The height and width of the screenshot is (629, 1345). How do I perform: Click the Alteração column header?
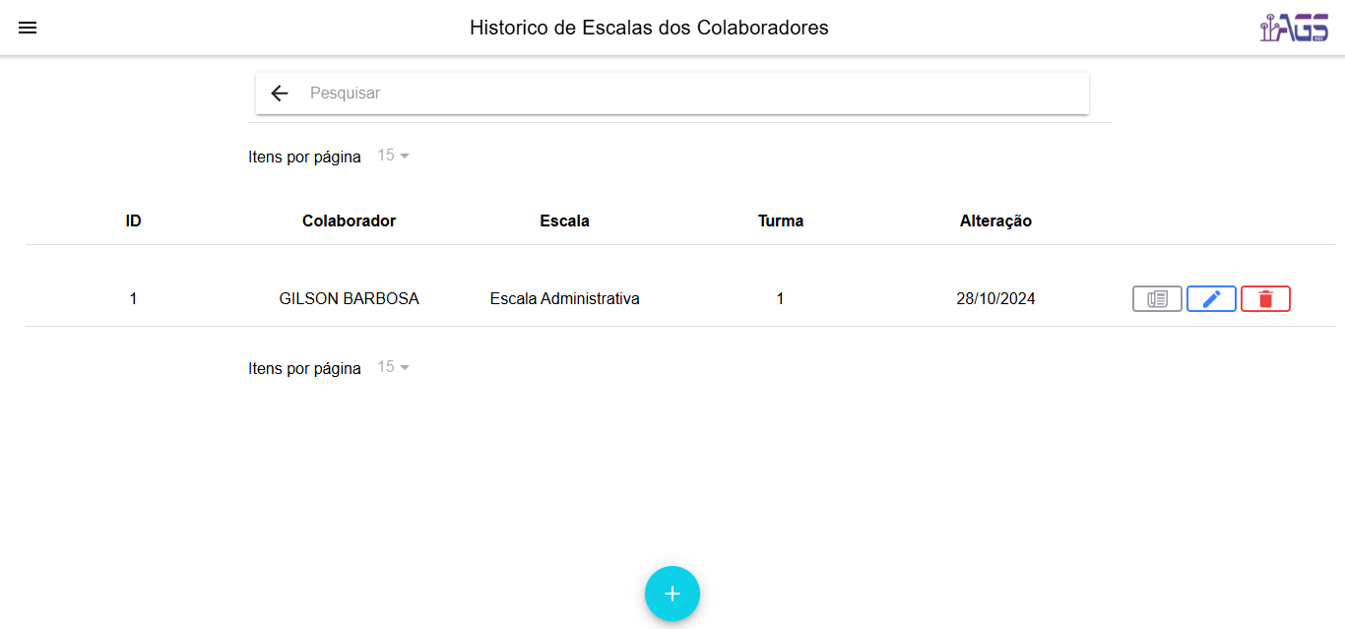[x=995, y=220]
